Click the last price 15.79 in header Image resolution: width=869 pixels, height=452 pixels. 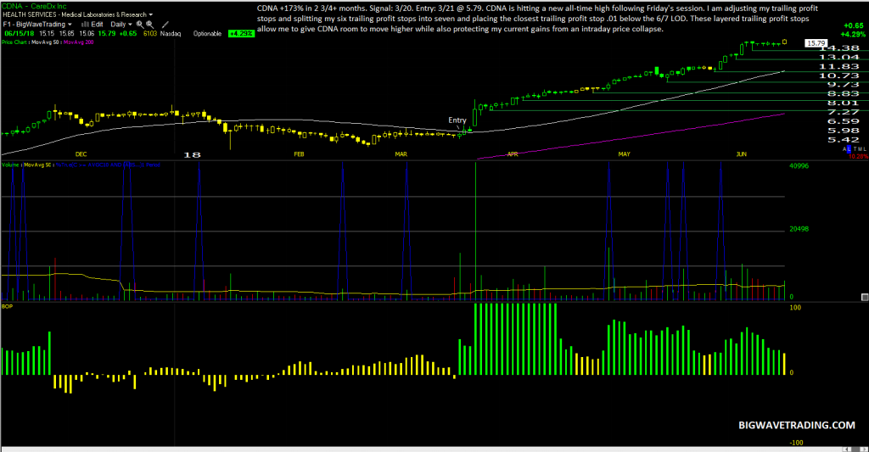click(x=106, y=33)
